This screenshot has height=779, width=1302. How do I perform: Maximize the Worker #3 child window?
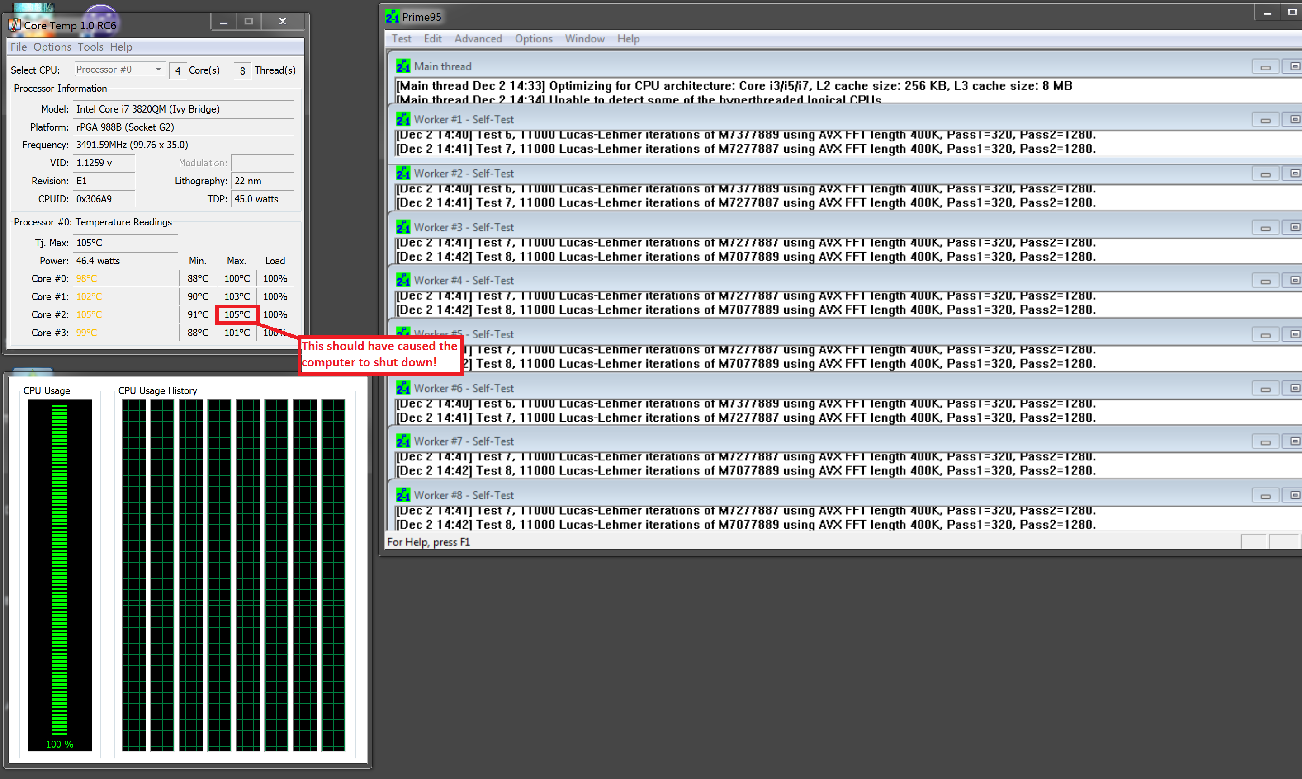click(x=1292, y=228)
